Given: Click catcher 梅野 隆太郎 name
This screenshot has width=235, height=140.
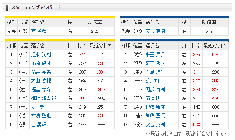Looking at the screenshot, I should point(43,98).
